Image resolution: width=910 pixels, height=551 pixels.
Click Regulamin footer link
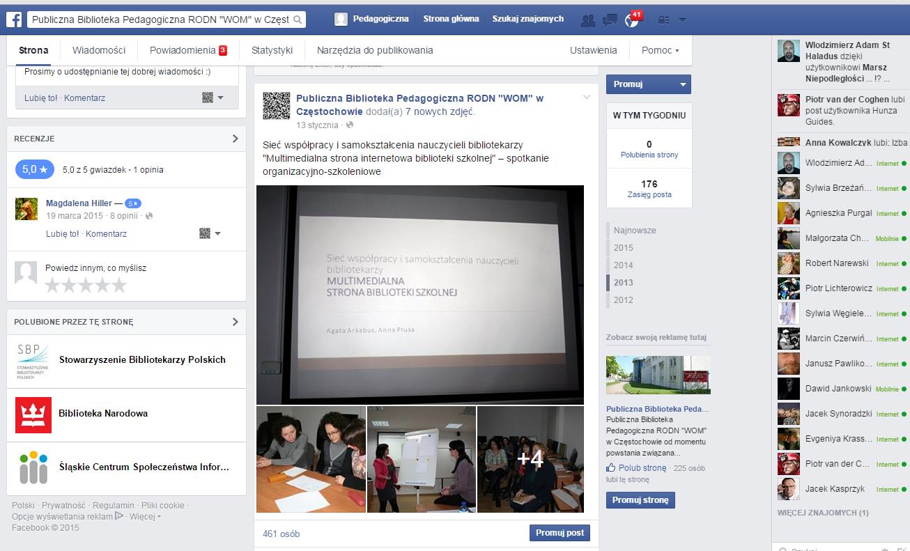(113, 506)
